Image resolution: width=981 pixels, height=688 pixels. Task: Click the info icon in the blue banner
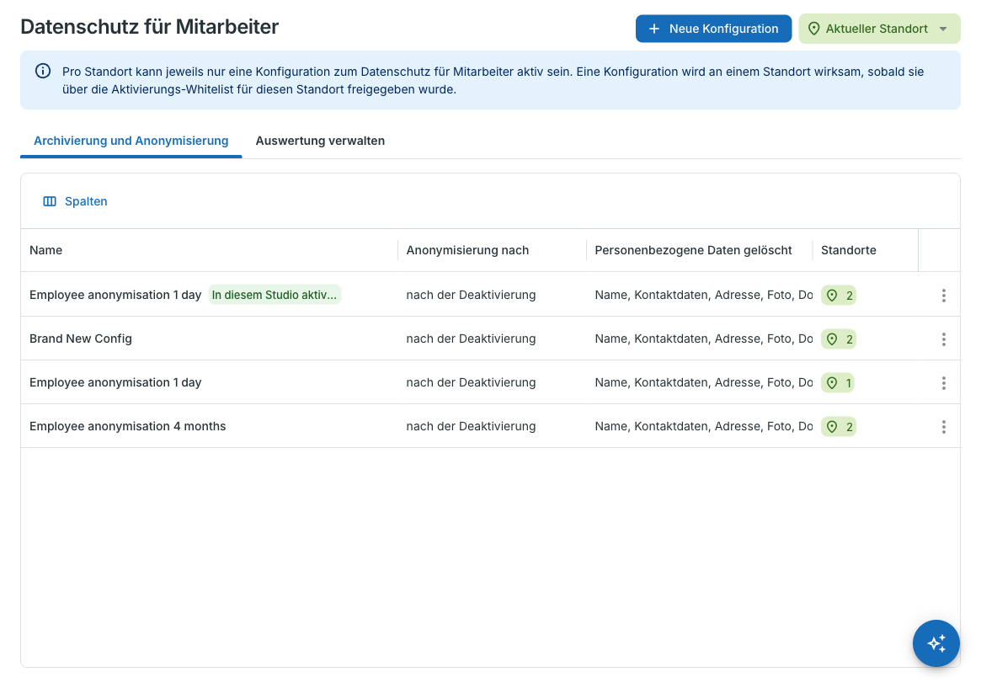(x=43, y=72)
